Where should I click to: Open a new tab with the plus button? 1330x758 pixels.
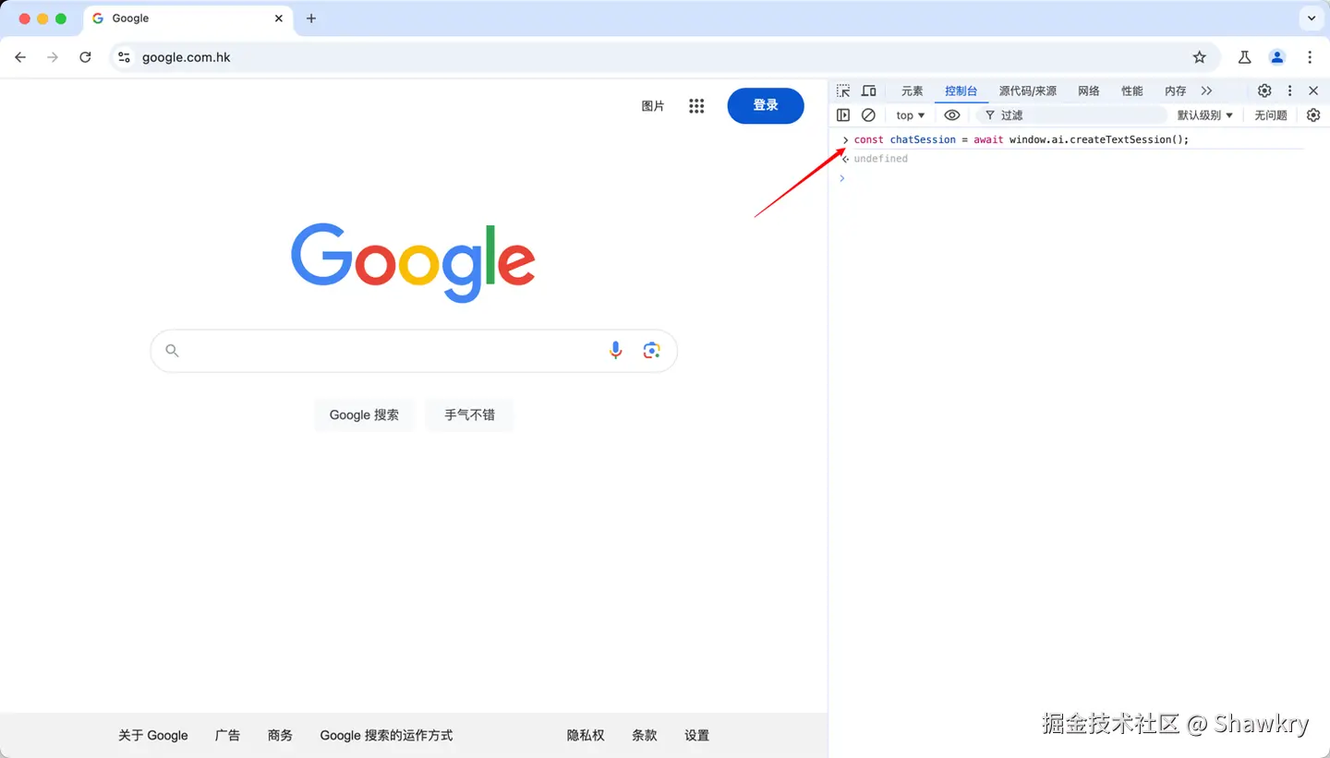click(x=311, y=18)
